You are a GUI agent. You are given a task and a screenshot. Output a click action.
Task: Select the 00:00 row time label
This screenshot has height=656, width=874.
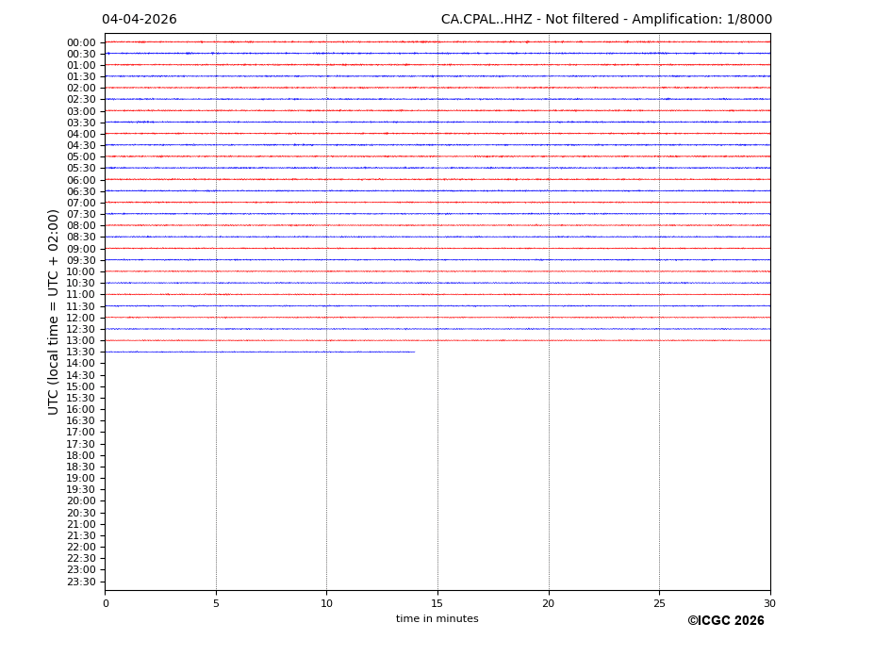point(81,42)
